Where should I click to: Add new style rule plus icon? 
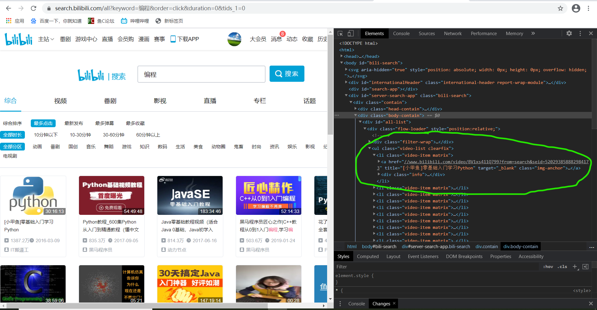(x=575, y=266)
